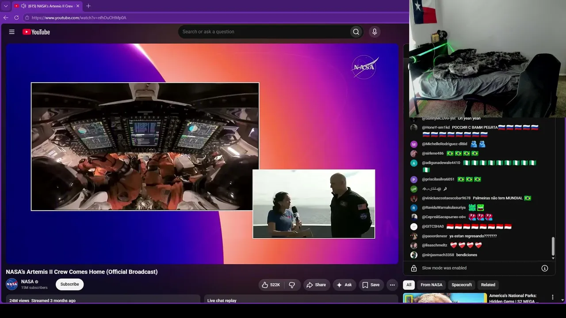Open @ninjasmach3358's chat avatar
Image resolution: width=566 pixels, height=318 pixels.
pyautogui.click(x=414, y=255)
